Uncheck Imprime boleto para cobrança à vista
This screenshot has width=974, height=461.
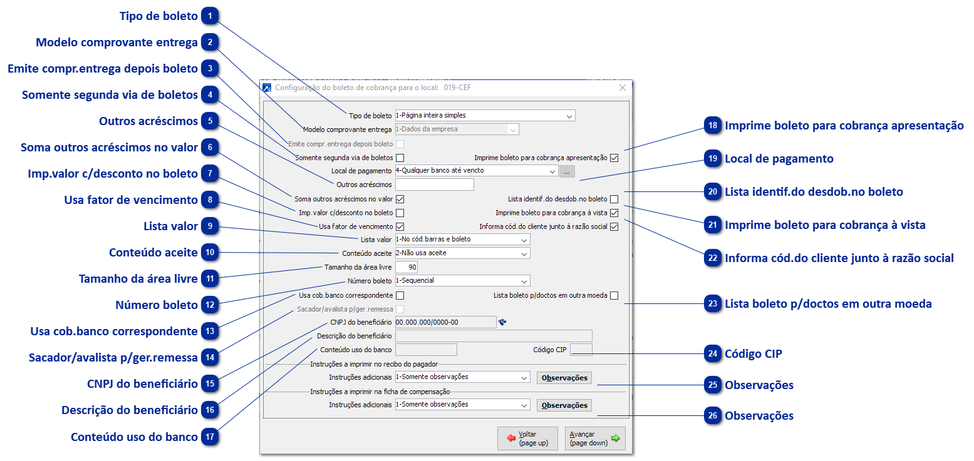click(614, 212)
